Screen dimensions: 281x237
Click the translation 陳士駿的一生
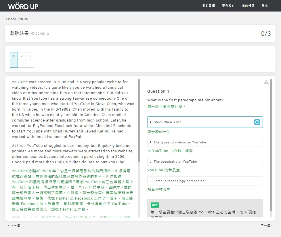(x=159, y=132)
